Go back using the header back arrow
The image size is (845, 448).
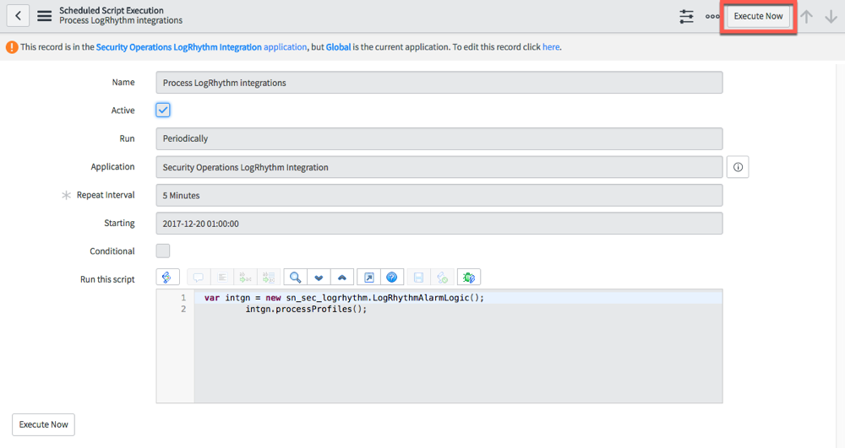coord(18,16)
